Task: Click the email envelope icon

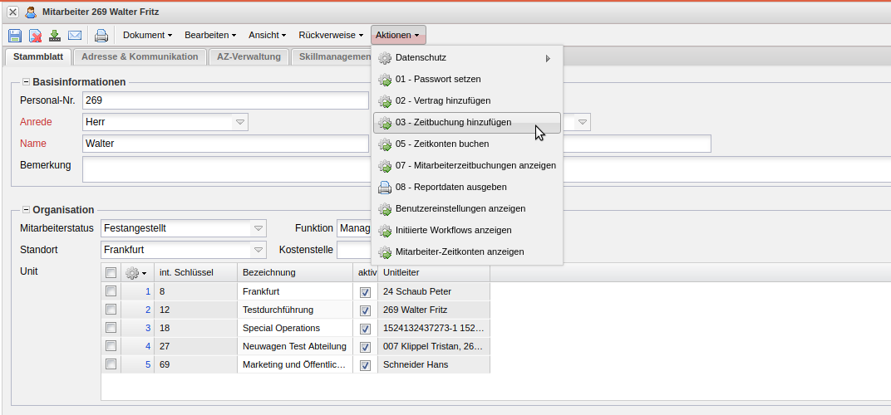Action: click(x=75, y=36)
